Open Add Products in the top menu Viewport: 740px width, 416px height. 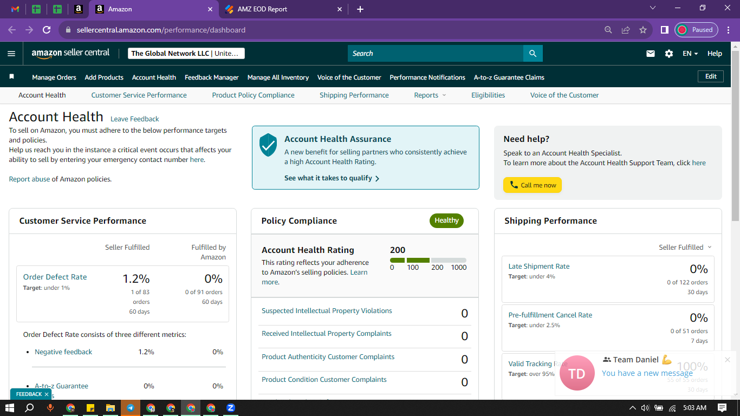point(104,77)
